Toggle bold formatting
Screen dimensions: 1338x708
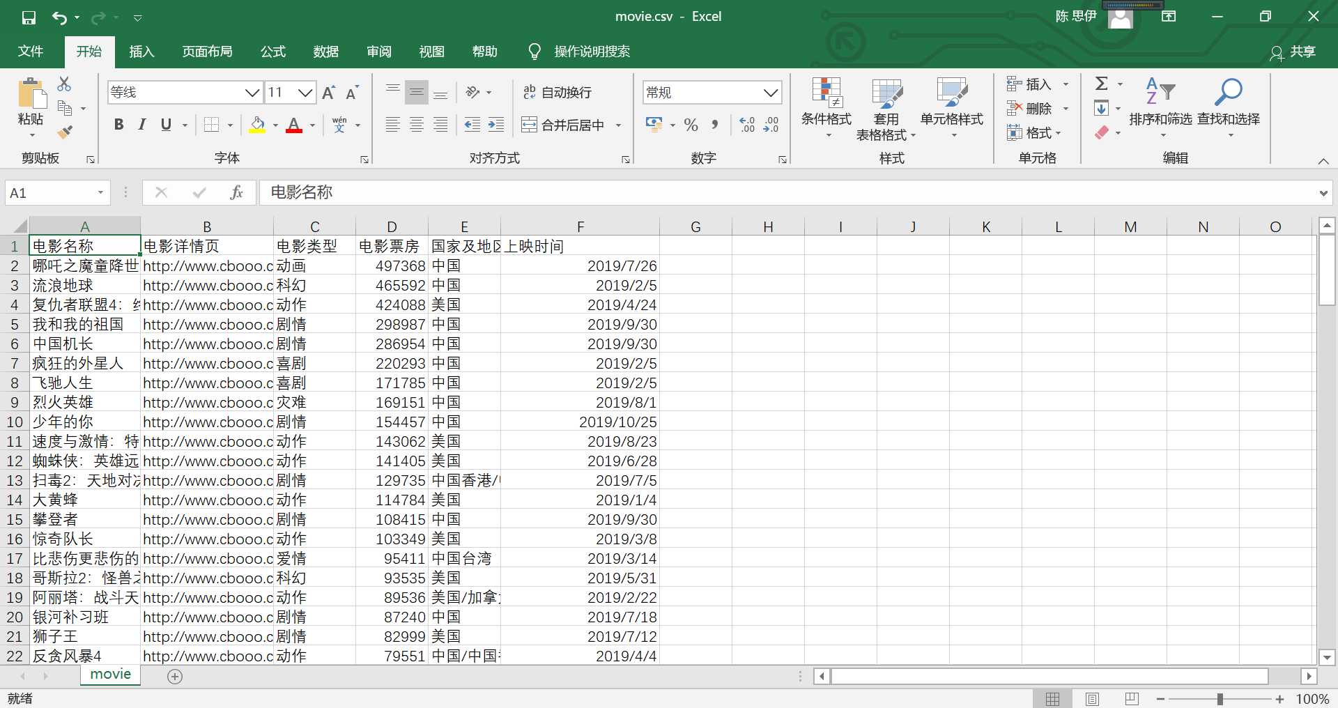pyautogui.click(x=118, y=125)
